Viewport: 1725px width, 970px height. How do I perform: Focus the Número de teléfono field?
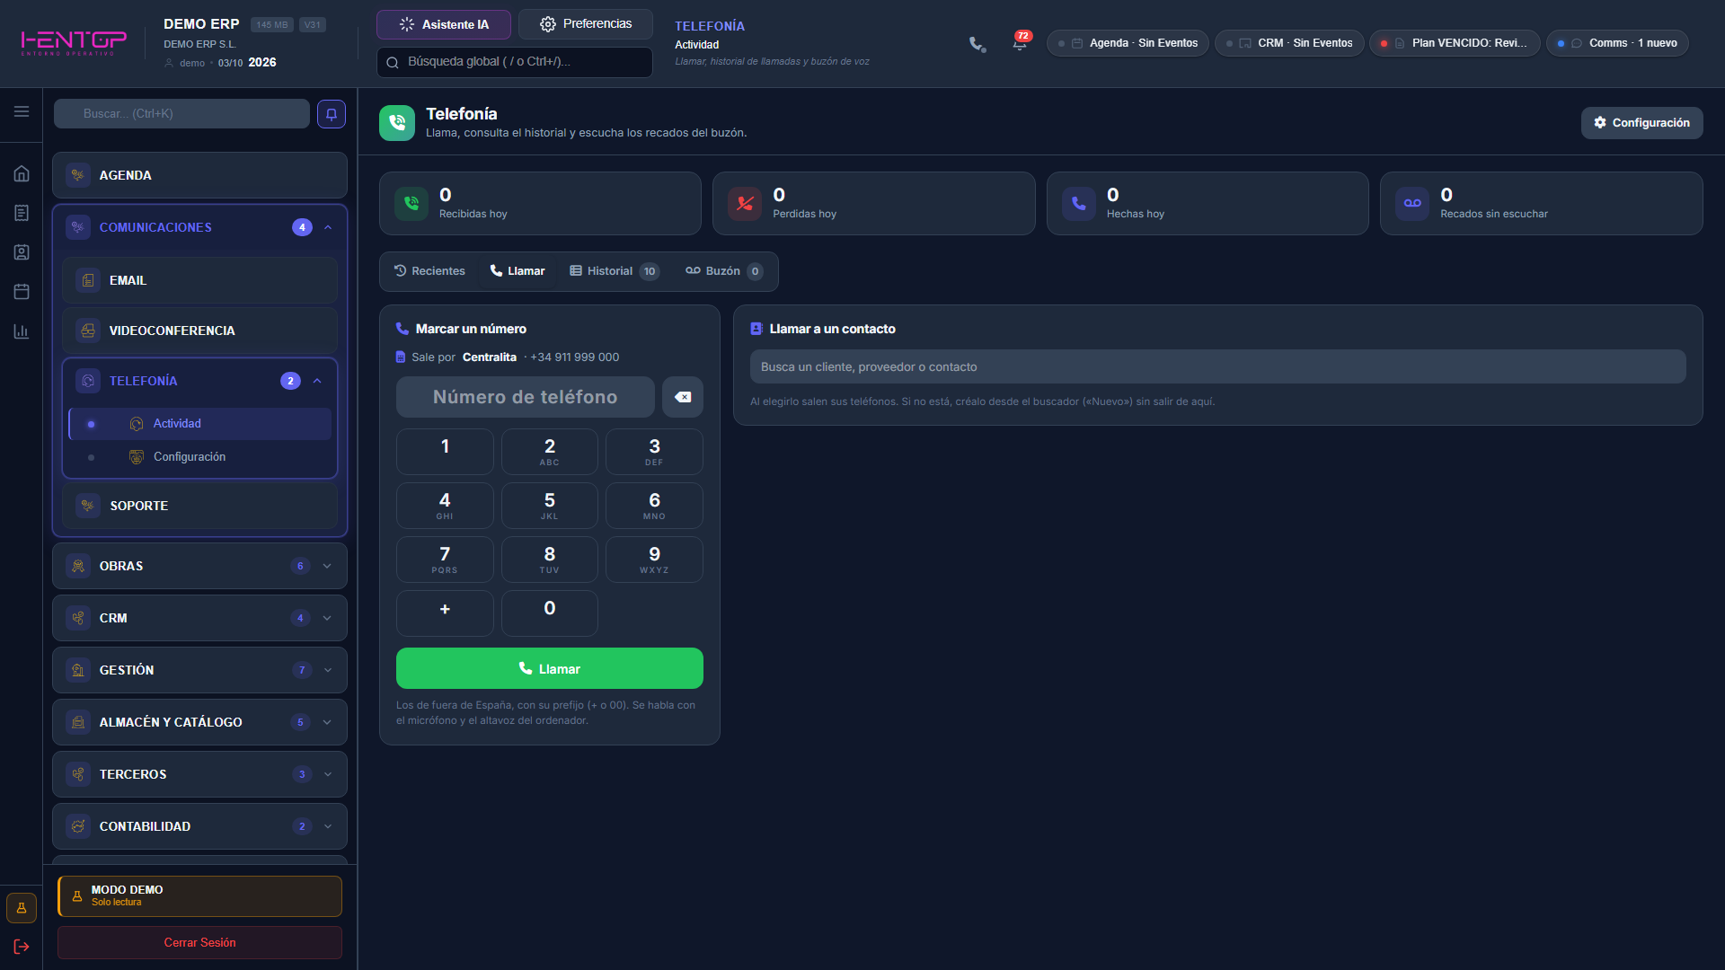coord(526,397)
